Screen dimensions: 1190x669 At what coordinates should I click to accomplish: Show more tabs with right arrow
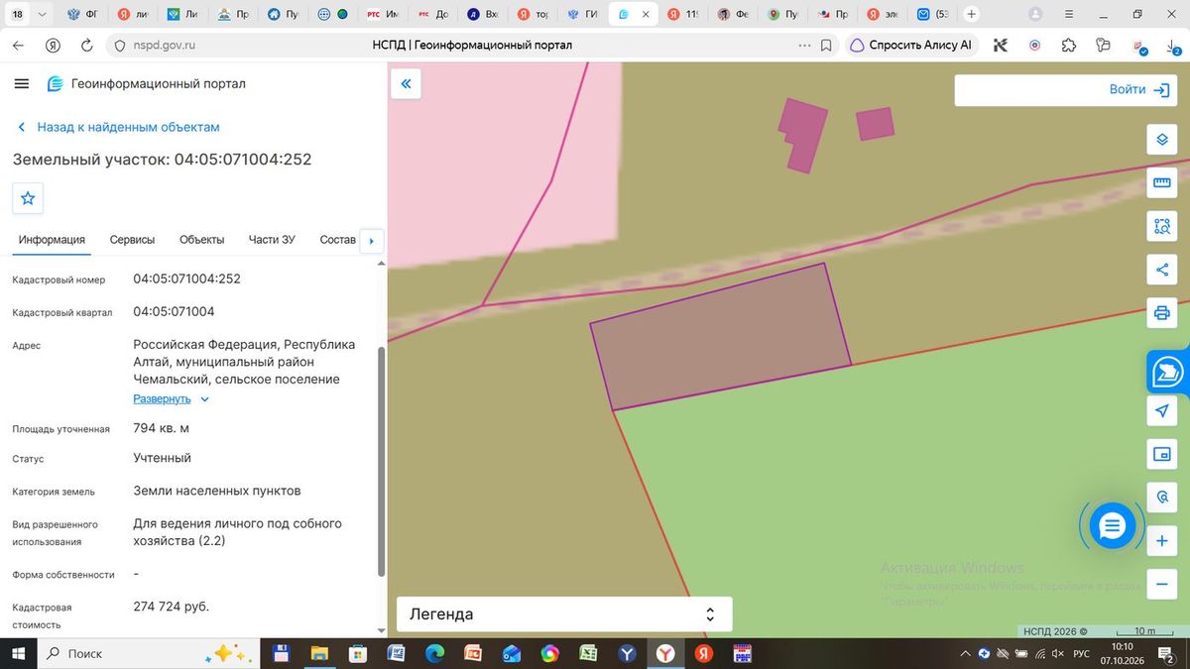click(371, 240)
